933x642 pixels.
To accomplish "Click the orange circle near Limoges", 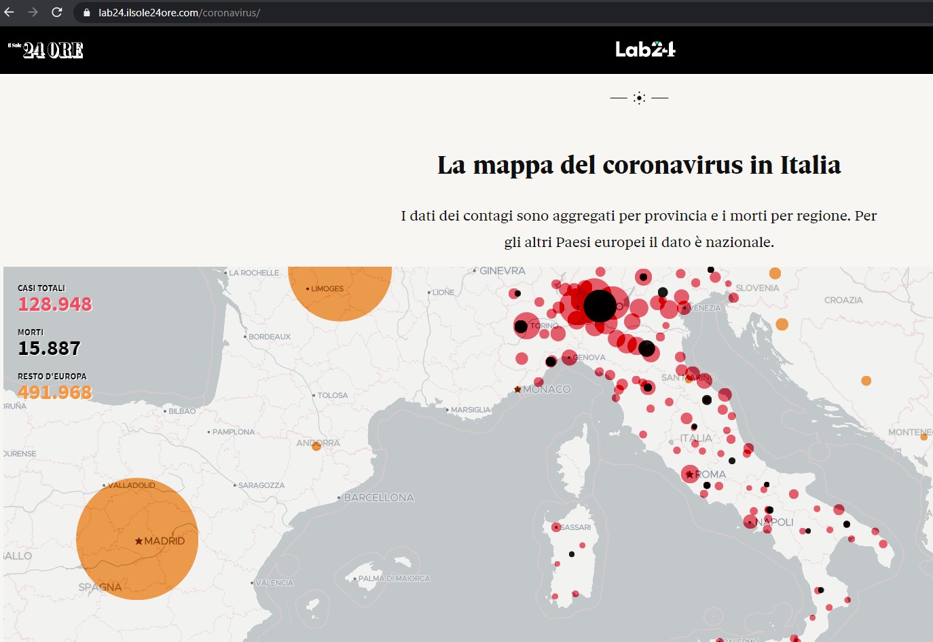I will pos(340,292).
